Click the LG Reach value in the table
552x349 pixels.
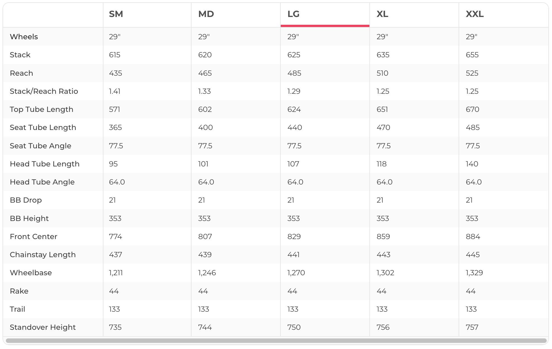click(x=294, y=73)
